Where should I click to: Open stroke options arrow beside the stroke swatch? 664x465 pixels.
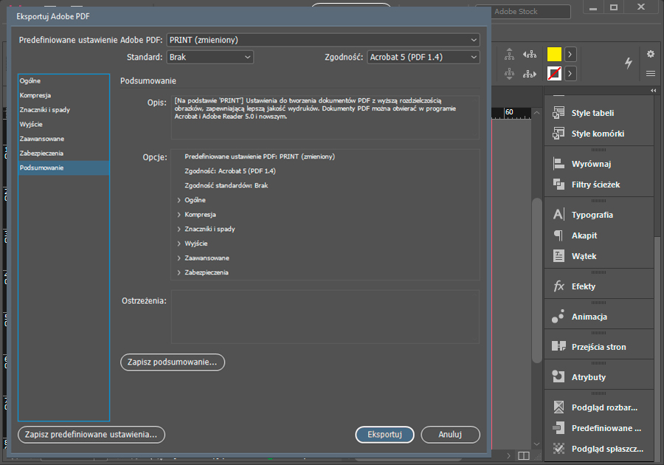570,74
